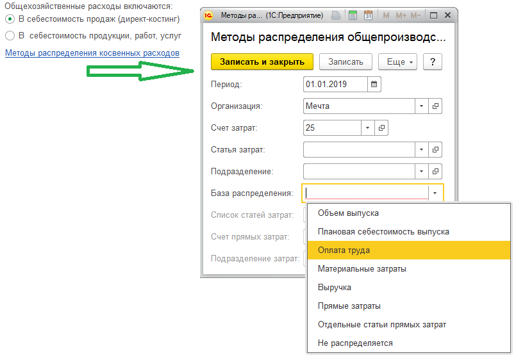Click the empty Подразделение field
The height and width of the screenshot is (360, 516).
359,171
